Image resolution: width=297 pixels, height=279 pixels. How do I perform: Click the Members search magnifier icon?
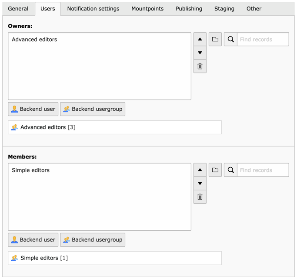(x=230, y=170)
